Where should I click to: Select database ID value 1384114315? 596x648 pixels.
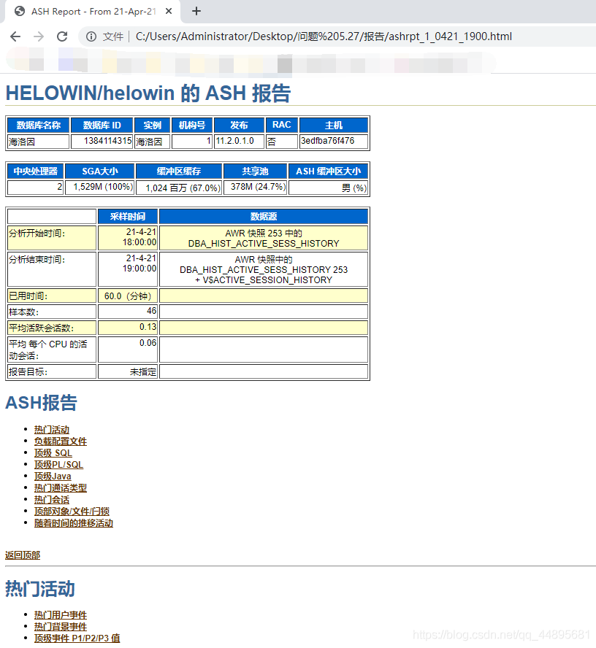tap(102, 142)
